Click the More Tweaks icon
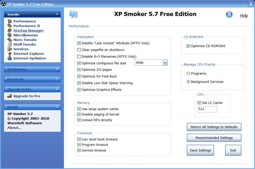The image size is (255, 169). (9, 40)
